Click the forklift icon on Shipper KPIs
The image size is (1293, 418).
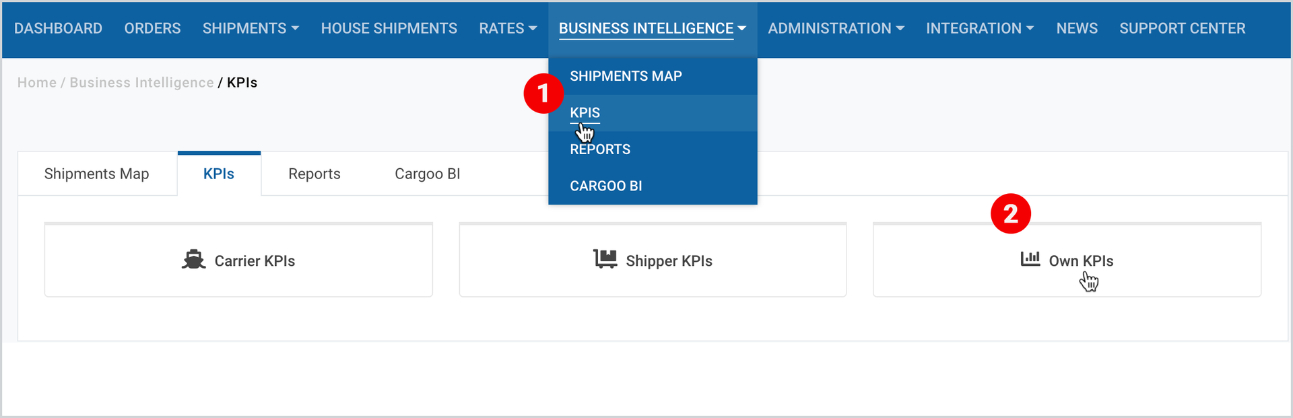click(605, 259)
